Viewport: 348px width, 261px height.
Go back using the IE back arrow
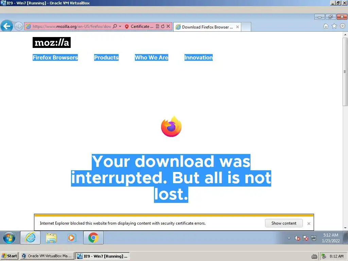(x=7, y=26)
